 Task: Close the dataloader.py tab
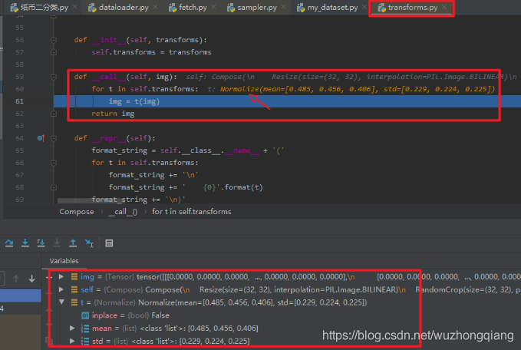coord(155,7)
